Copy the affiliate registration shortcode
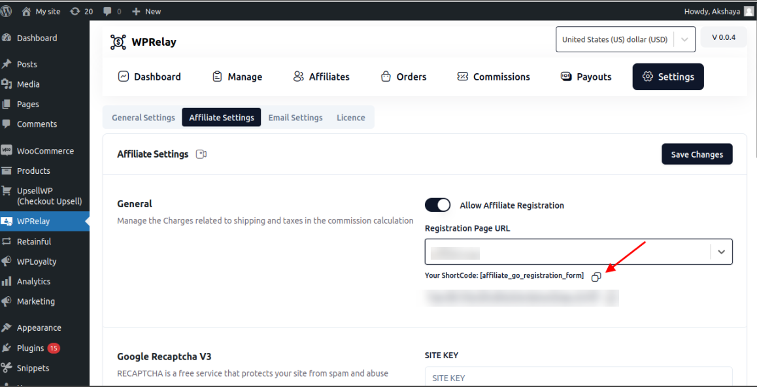 tap(596, 277)
